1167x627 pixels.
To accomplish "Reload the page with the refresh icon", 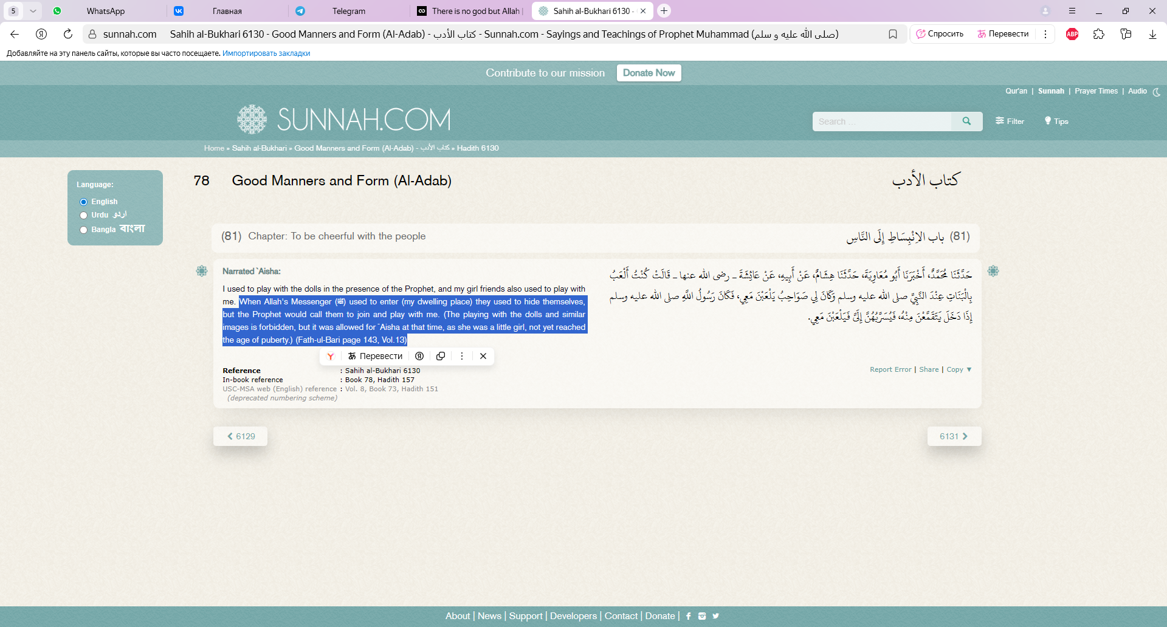I will (x=68, y=34).
